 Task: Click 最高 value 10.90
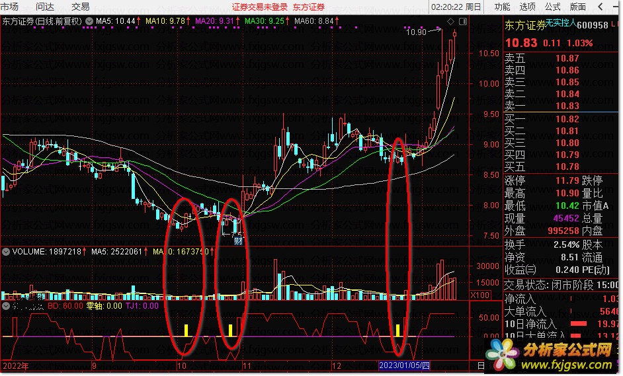567,194
